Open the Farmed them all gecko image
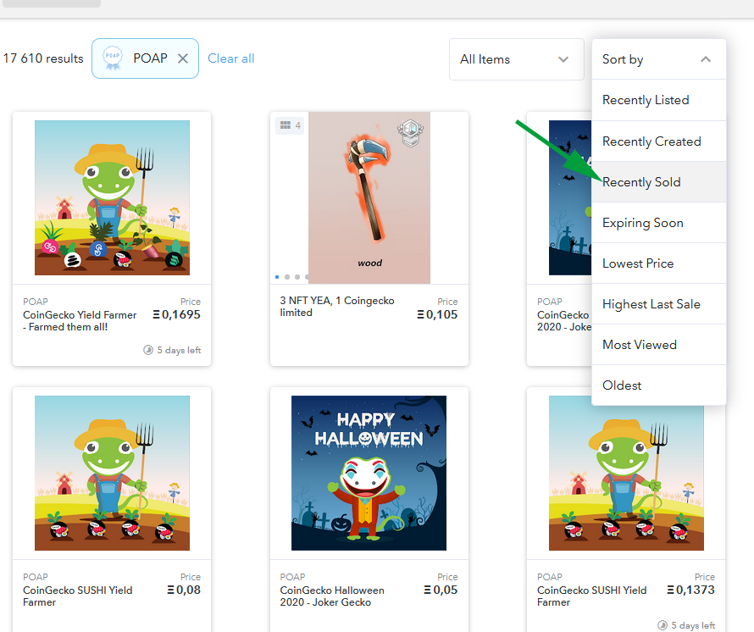754x632 pixels. click(x=112, y=197)
